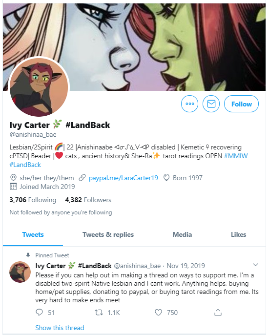Open the large profile avatar picture
Image resolution: width=269 pixels, height=335 pixels.
click(39, 87)
